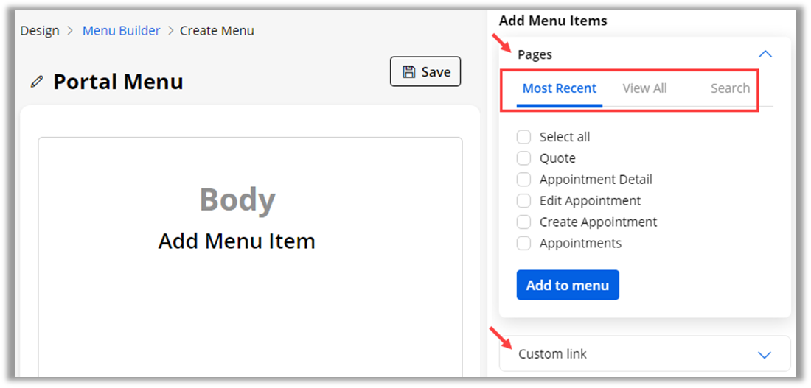Check the Quote page checkbox
Screen dimensions: 811x388
pyautogui.click(x=523, y=158)
